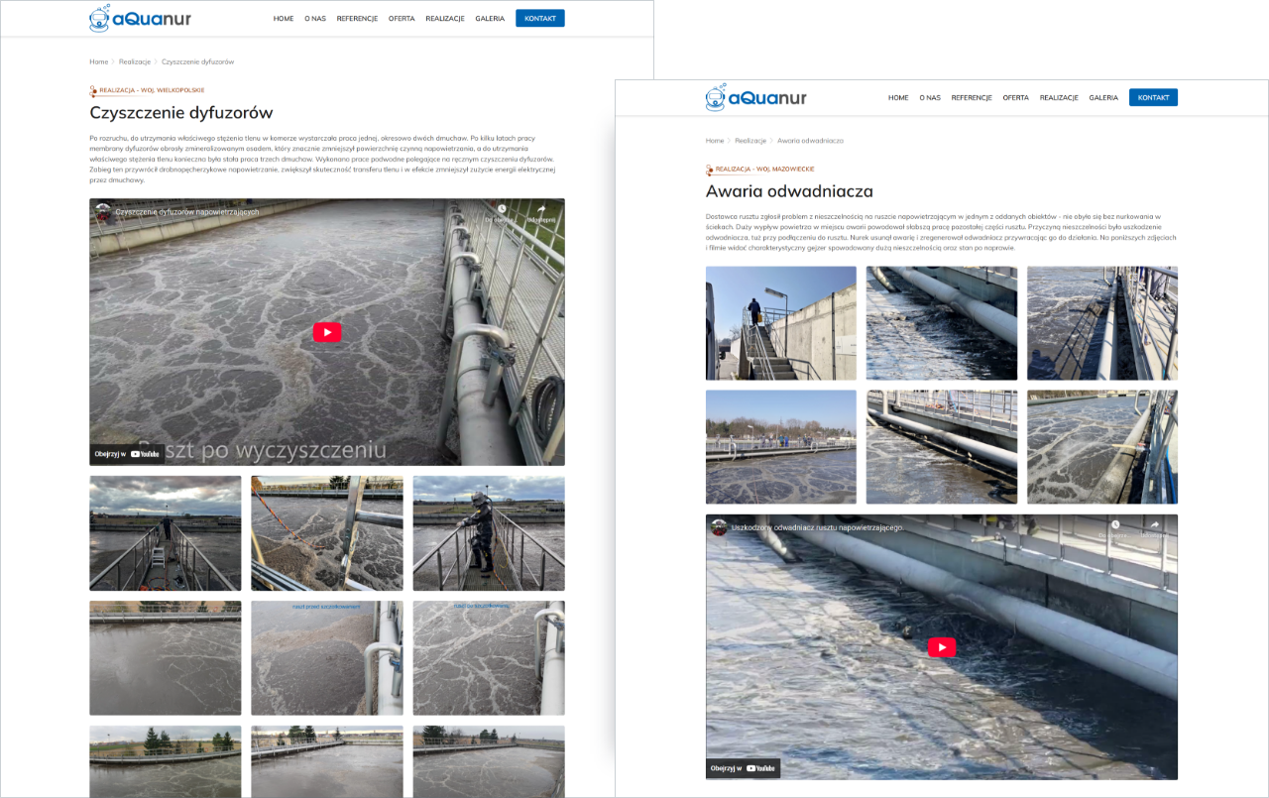The height and width of the screenshot is (798, 1269).
Task: Open the channel avatar on the Uszkodzony odwadniacz video
Action: 719,527
